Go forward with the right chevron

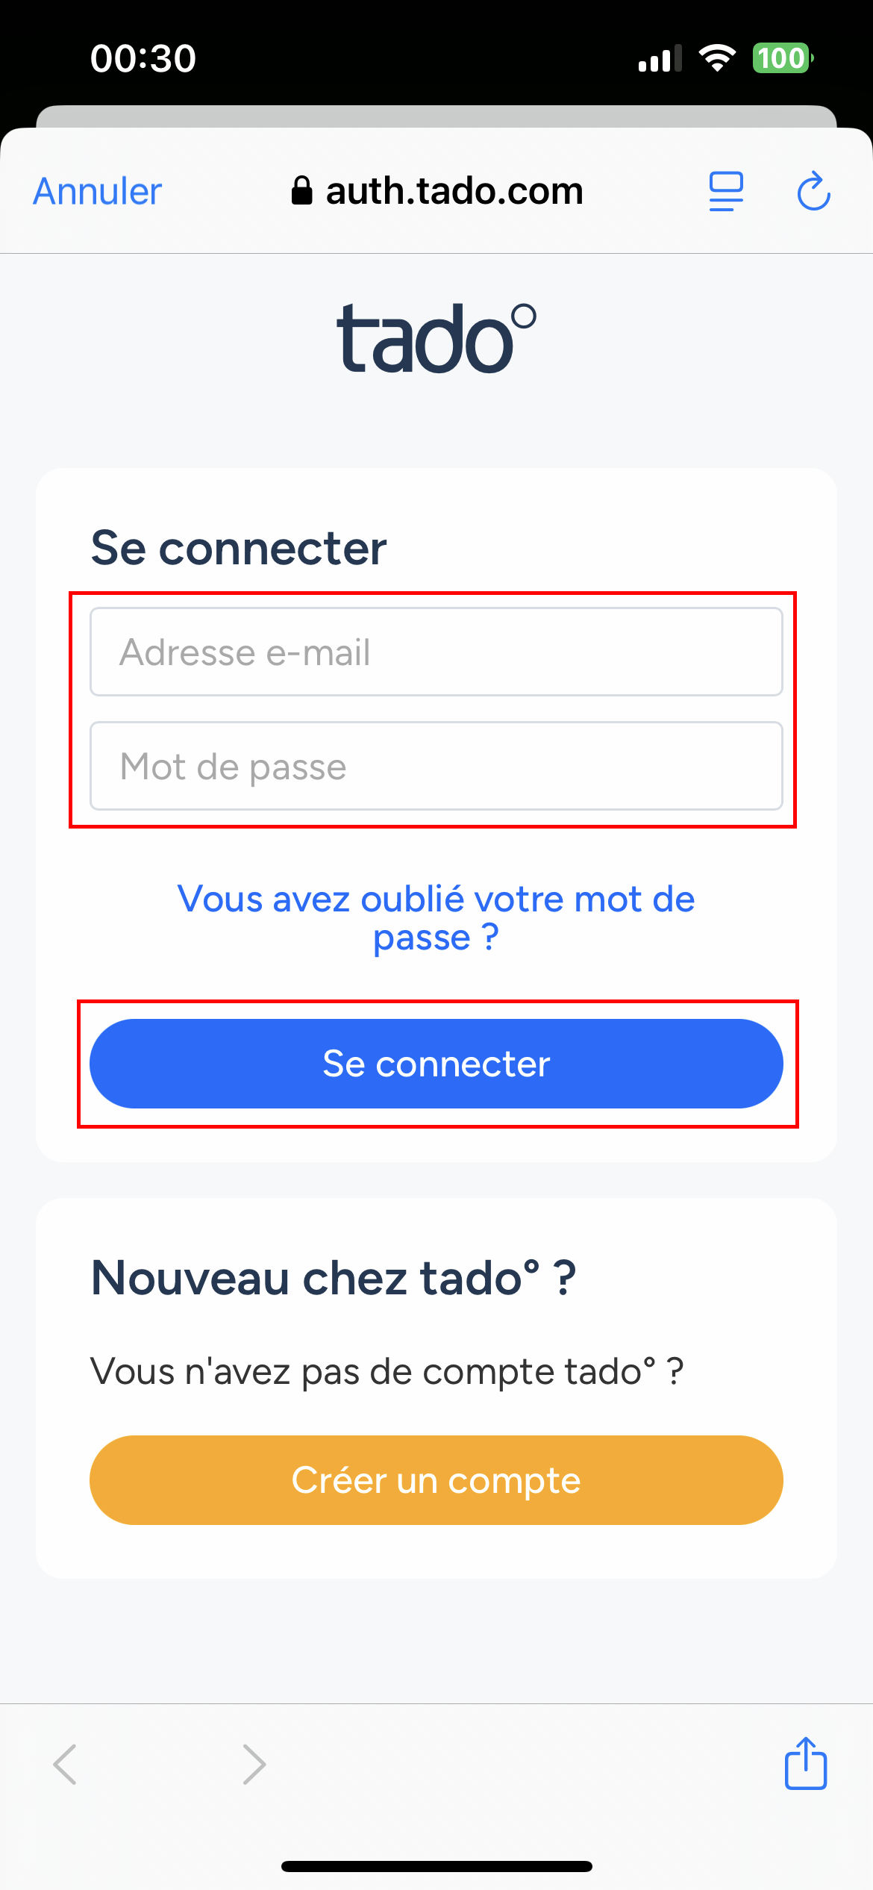click(254, 1764)
